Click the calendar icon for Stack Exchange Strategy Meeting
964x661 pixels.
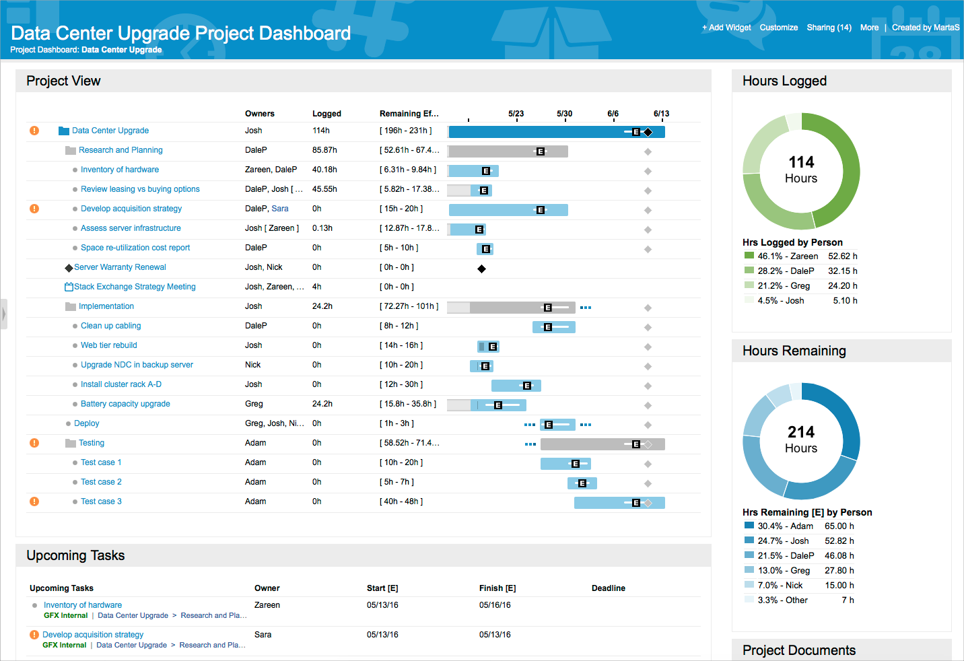(68, 286)
